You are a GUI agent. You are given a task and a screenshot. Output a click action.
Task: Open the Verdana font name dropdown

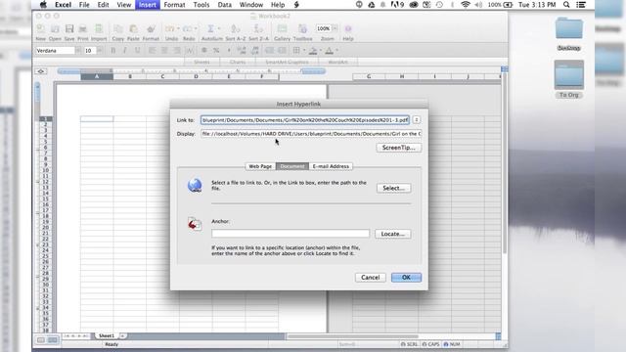(x=78, y=51)
